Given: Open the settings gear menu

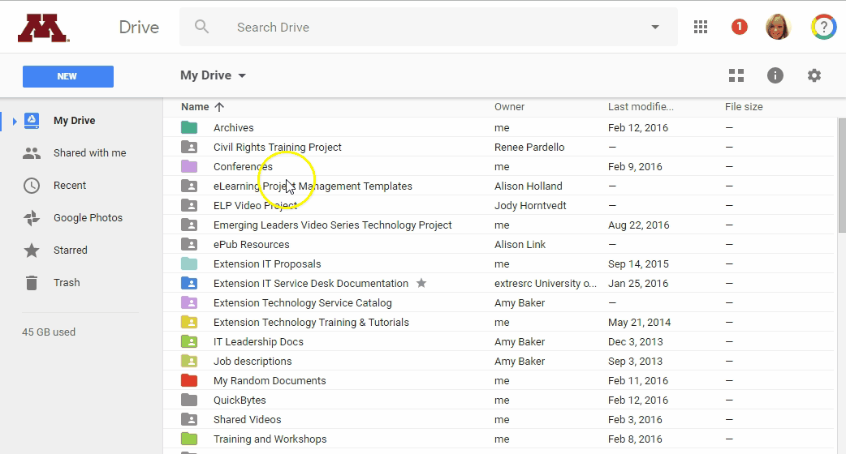Looking at the screenshot, I should (x=814, y=75).
